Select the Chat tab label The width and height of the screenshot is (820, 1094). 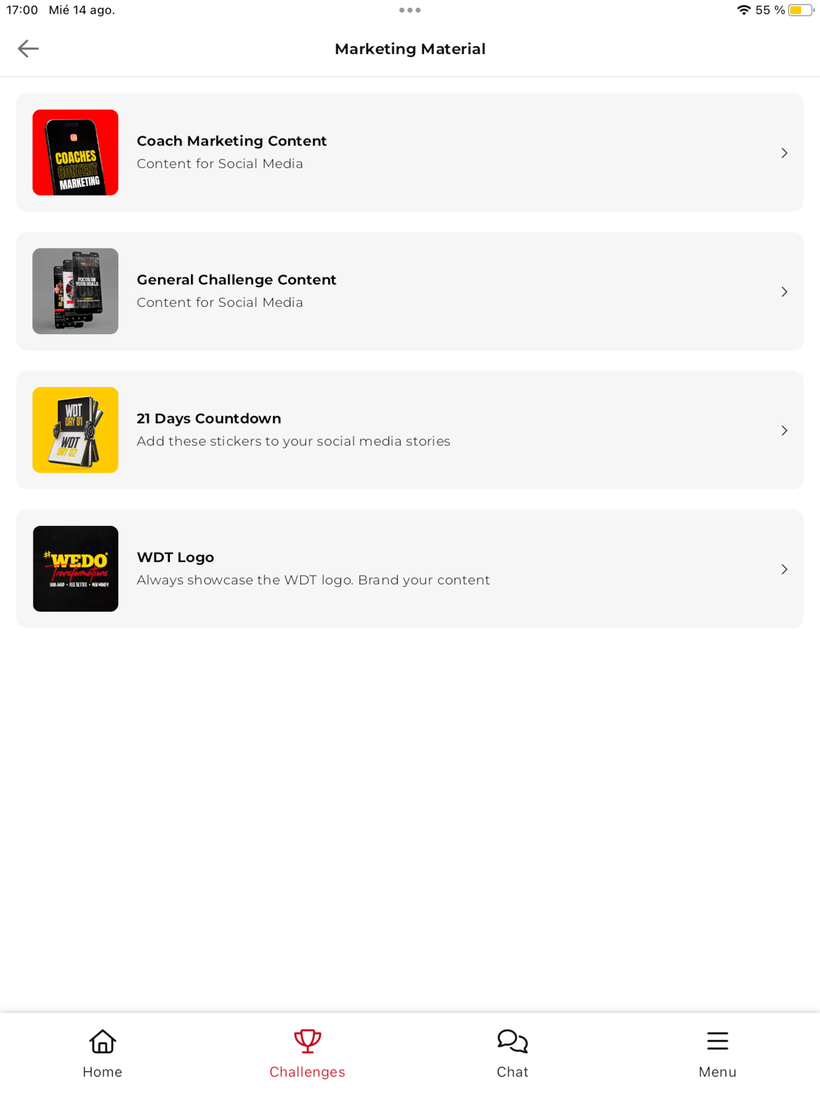[x=512, y=1072]
